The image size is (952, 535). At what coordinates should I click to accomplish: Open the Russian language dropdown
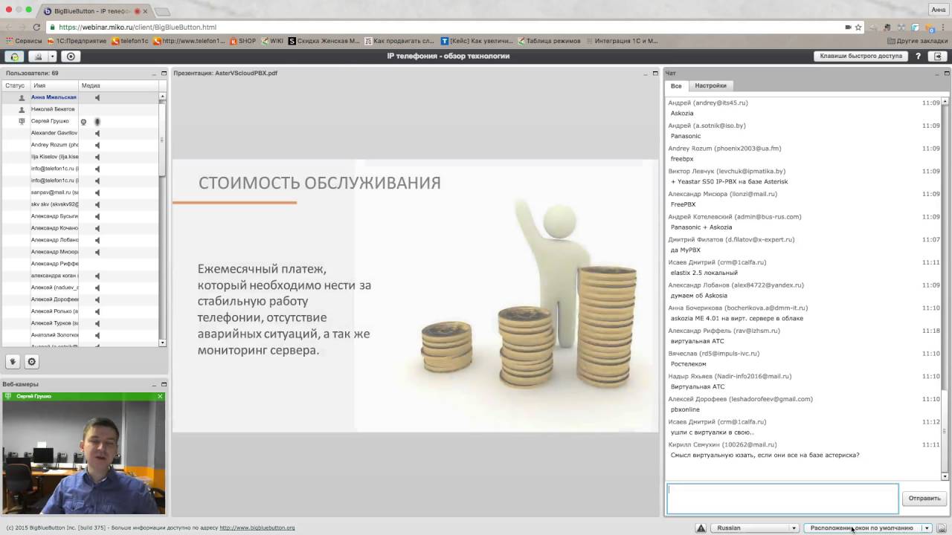(x=755, y=528)
